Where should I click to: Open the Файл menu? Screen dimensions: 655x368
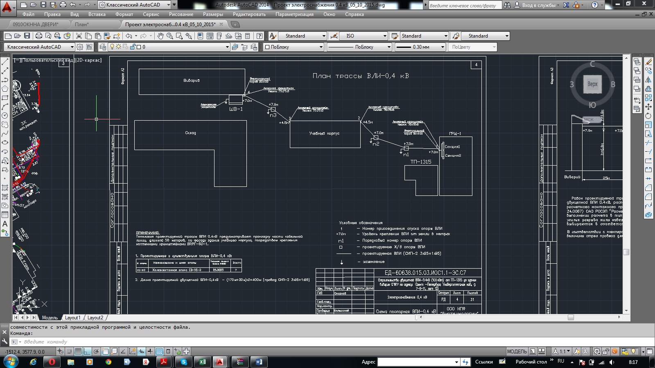28,14
